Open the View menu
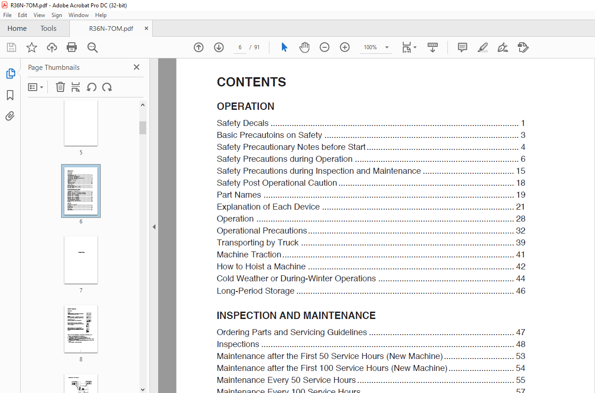This screenshot has width=595, height=393. [x=40, y=15]
